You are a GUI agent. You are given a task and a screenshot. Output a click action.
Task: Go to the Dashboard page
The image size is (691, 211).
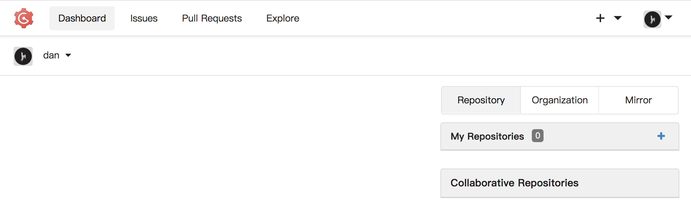[82, 18]
